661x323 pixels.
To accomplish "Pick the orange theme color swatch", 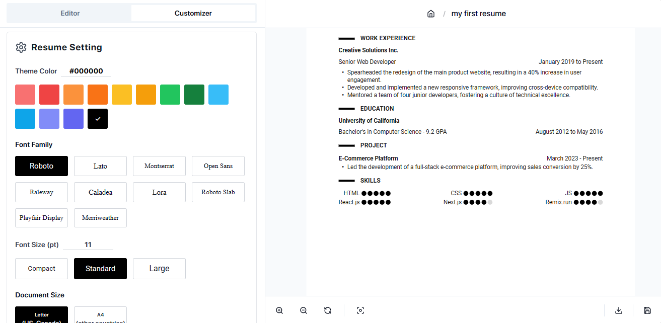I will pyautogui.click(x=98, y=94).
